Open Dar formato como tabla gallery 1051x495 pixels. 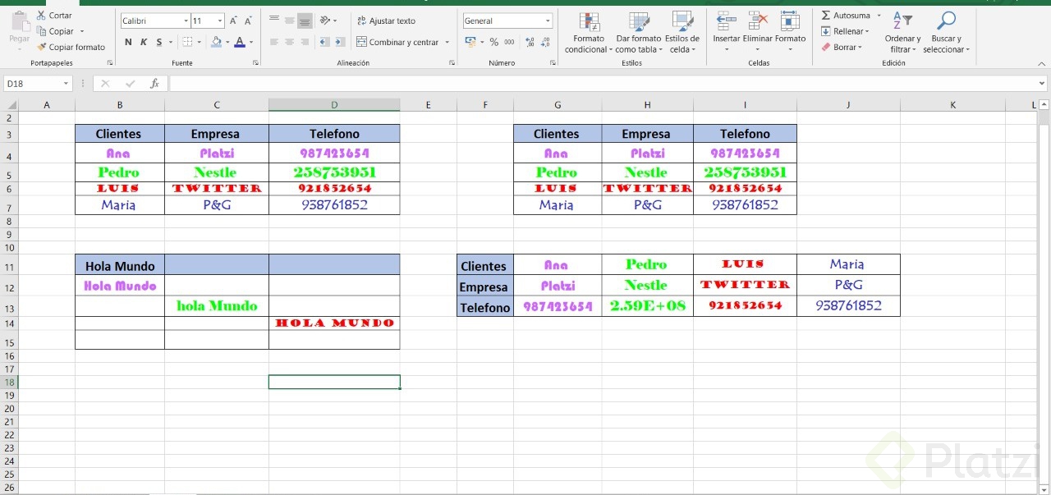[x=639, y=33]
